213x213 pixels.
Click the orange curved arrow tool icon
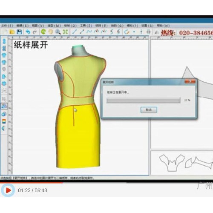(x=127, y=32)
